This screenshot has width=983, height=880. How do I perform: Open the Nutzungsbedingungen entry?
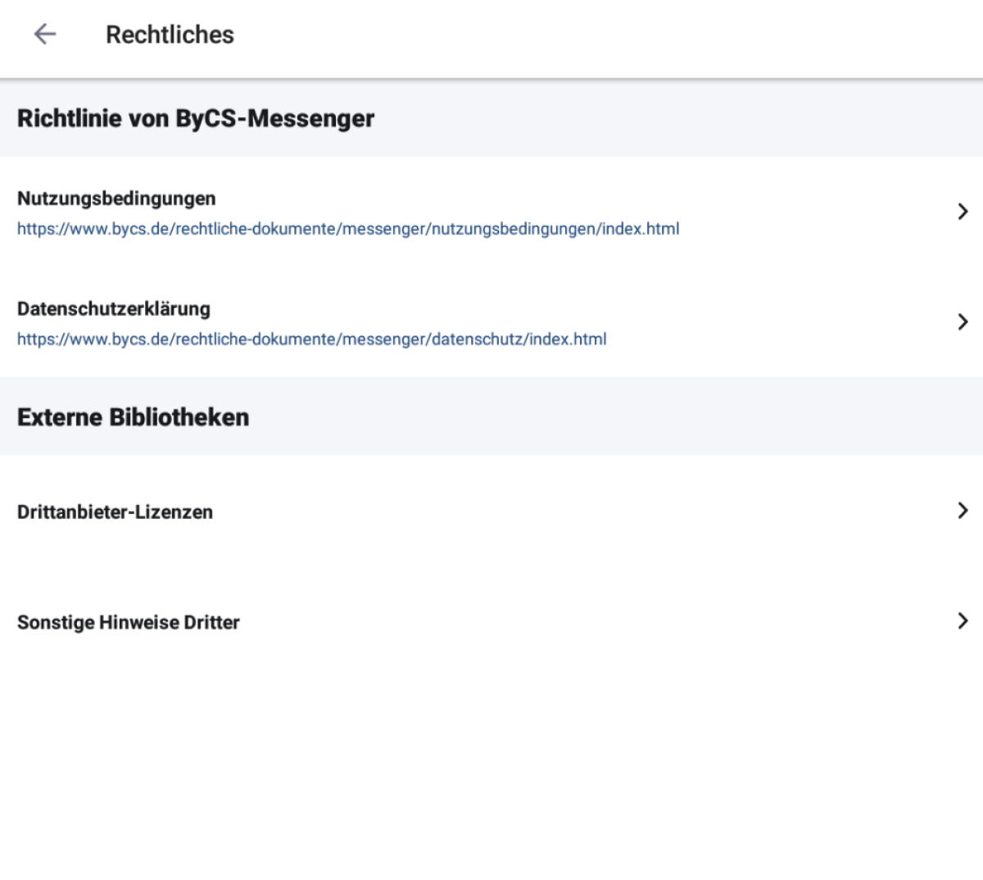tap(491, 212)
